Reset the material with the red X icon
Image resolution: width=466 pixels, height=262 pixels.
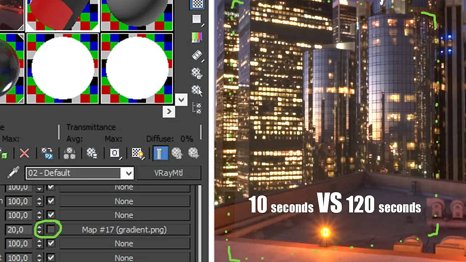pos(24,153)
